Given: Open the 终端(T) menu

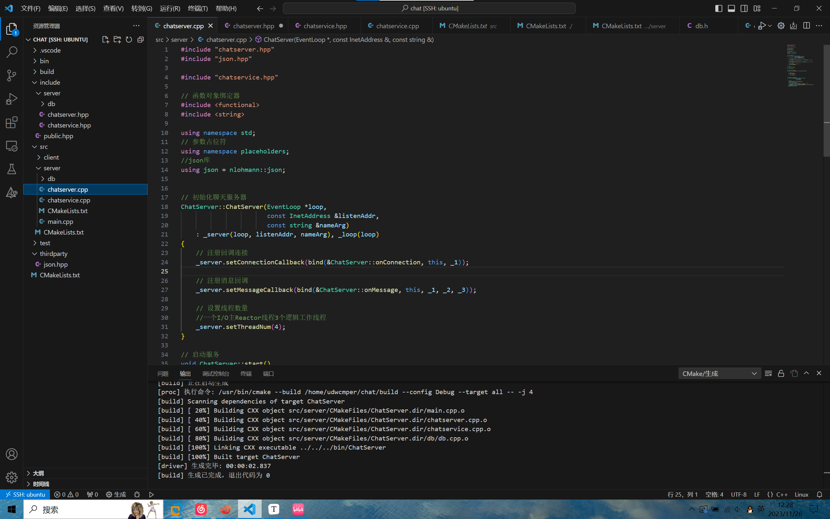Looking at the screenshot, I should 197,8.
